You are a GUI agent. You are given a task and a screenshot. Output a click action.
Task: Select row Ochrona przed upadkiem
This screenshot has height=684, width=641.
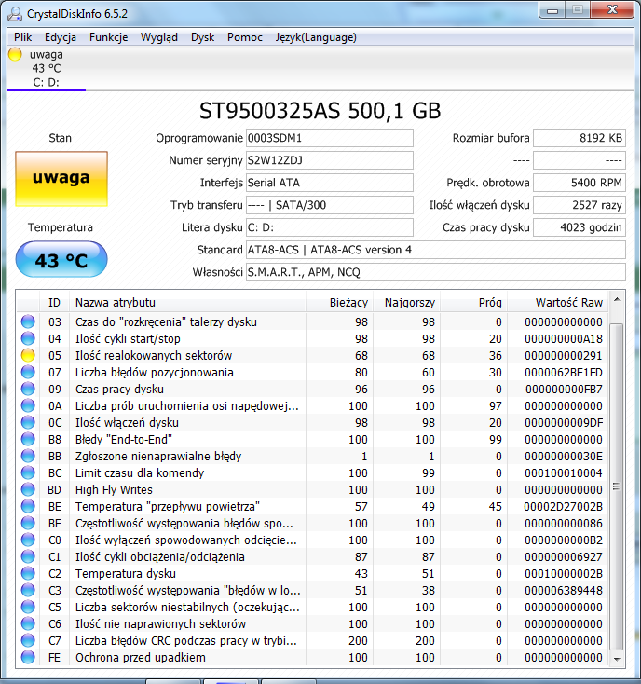click(x=312, y=657)
